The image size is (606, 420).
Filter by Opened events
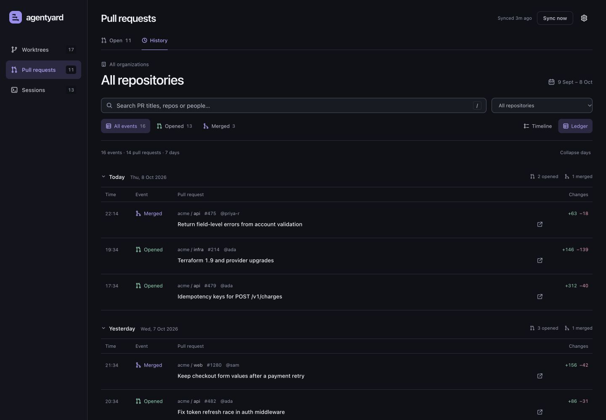click(x=174, y=126)
